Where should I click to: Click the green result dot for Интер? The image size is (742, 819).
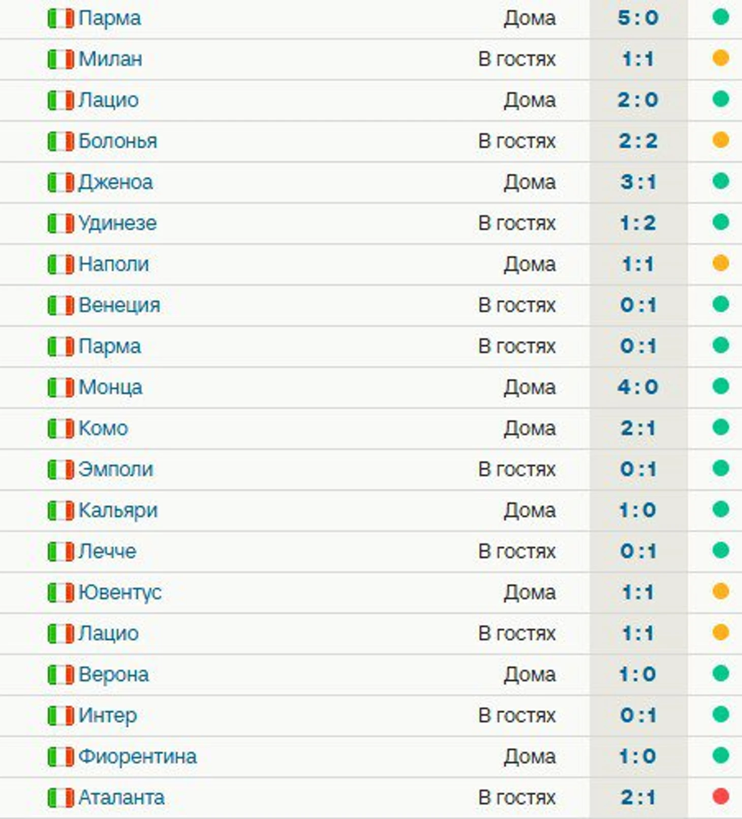[x=721, y=714]
